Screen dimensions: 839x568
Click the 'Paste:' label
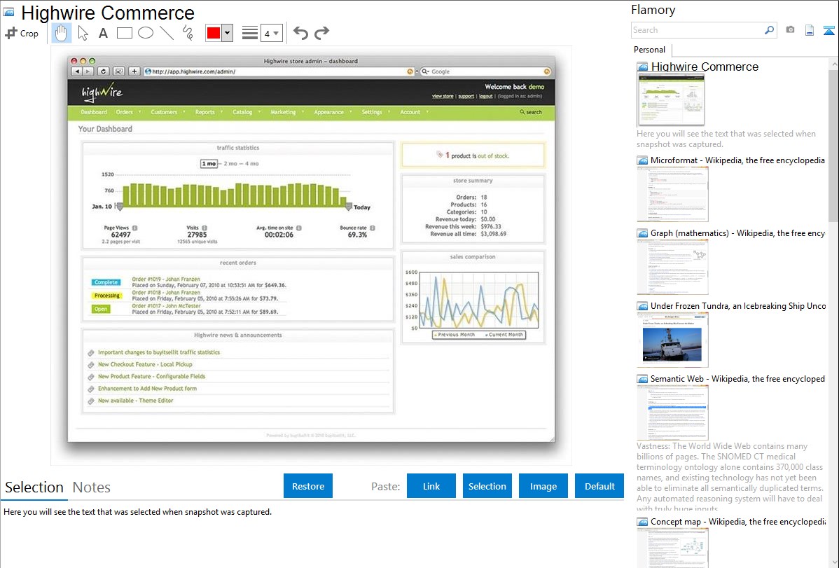pyautogui.click(x=386, y=487)
